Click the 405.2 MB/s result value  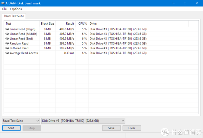(67, 34)
